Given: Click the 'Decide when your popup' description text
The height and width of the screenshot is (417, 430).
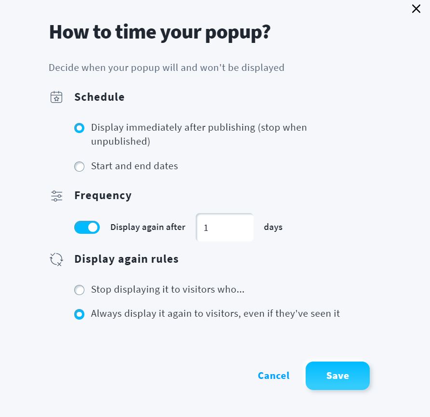Looking at the screenshot, I should click(166, 67).
